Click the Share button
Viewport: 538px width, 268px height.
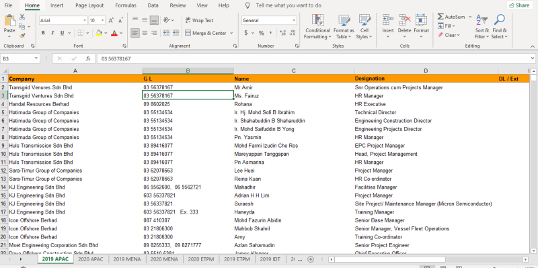(x=519, y=5)
